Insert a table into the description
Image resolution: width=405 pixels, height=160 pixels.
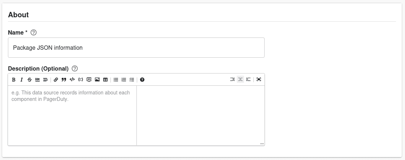pos(105,80)
